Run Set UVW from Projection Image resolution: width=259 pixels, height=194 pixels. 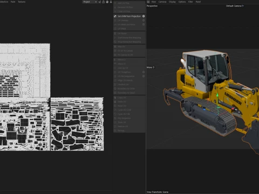pyautogui.click(x=128, y=16)
